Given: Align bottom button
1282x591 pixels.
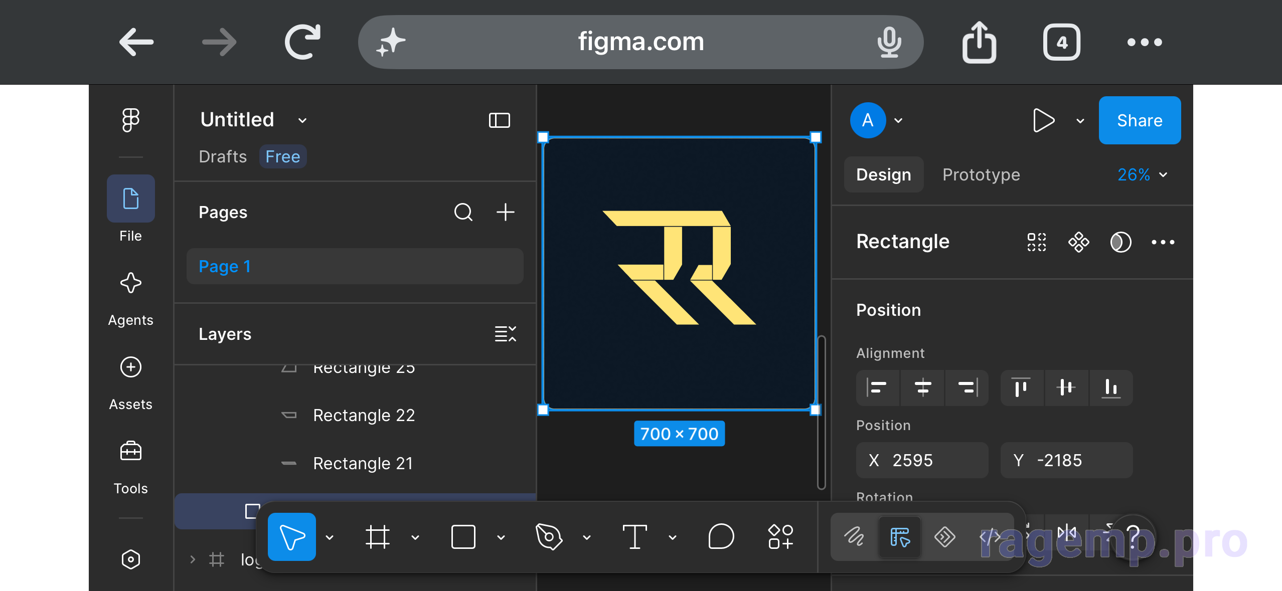Looking at the screenshot, I should pyautogui.click(x=1110, y=387).
